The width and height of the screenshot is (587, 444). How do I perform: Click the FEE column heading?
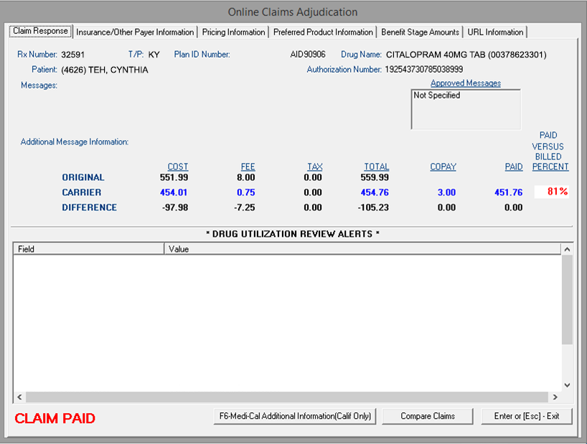[248, 167]
